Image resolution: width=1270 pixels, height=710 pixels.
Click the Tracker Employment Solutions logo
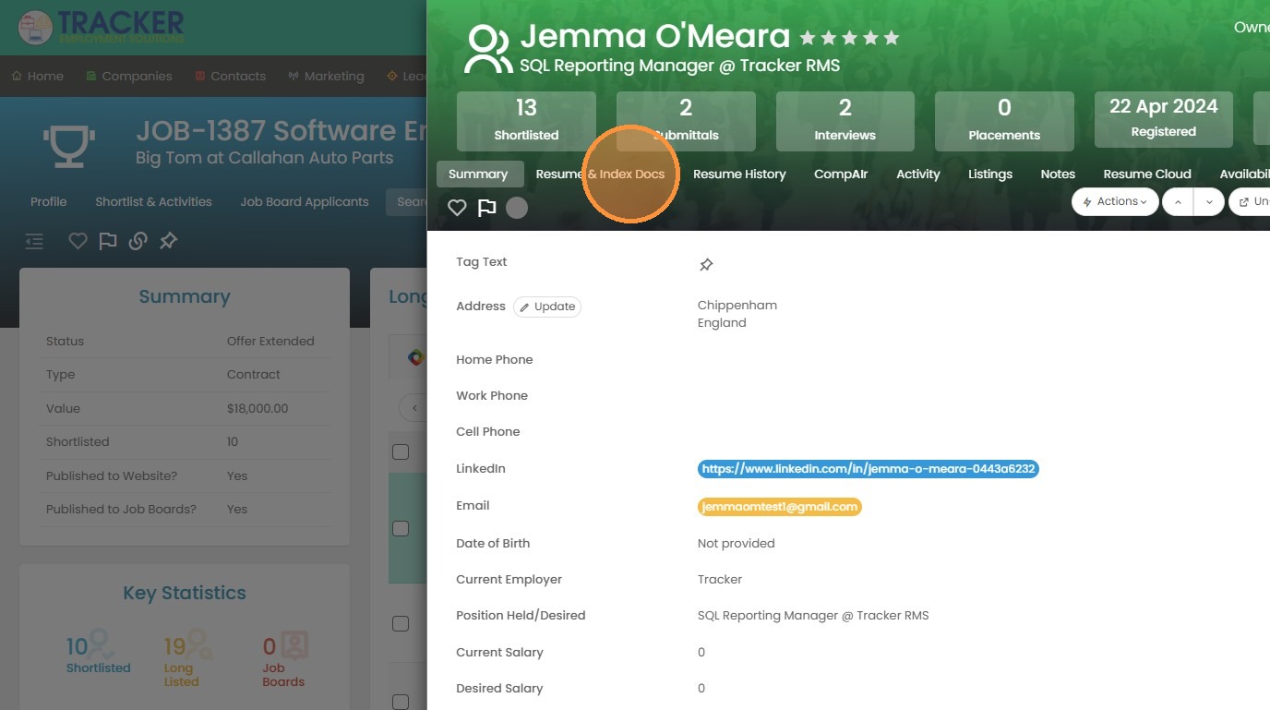pyautogui.click(x=102, y=27)
